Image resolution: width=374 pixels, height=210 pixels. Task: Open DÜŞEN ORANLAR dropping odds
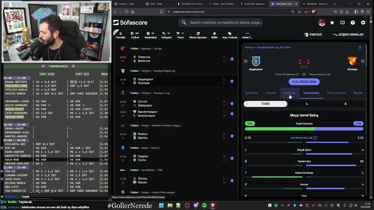(x=348, y=34)
